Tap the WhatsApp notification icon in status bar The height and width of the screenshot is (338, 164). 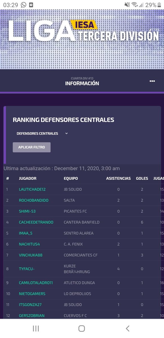pos(23,5)
